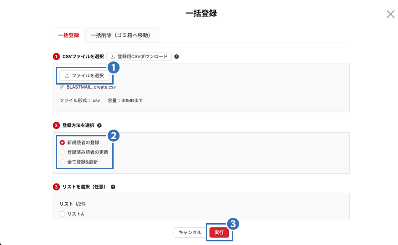Switch to the 一括登録 tab
Viewport: 398px width, 245px height.
[68, 35]
